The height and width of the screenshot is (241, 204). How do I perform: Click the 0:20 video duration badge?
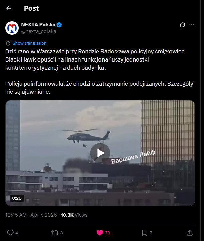click(x=17, y=198)
